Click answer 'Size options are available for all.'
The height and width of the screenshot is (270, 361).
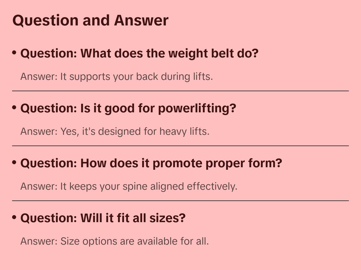tap(115, 241)
